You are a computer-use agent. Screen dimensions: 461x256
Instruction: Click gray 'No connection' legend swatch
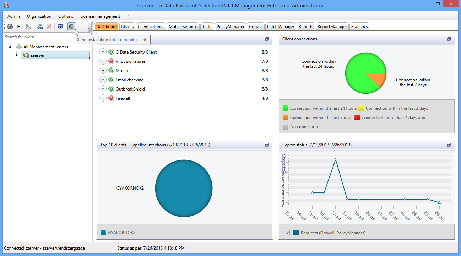(x=286, y=127)
